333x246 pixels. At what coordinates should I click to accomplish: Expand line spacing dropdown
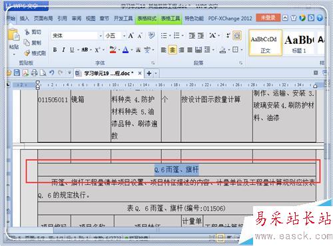[x=213, y=50]
